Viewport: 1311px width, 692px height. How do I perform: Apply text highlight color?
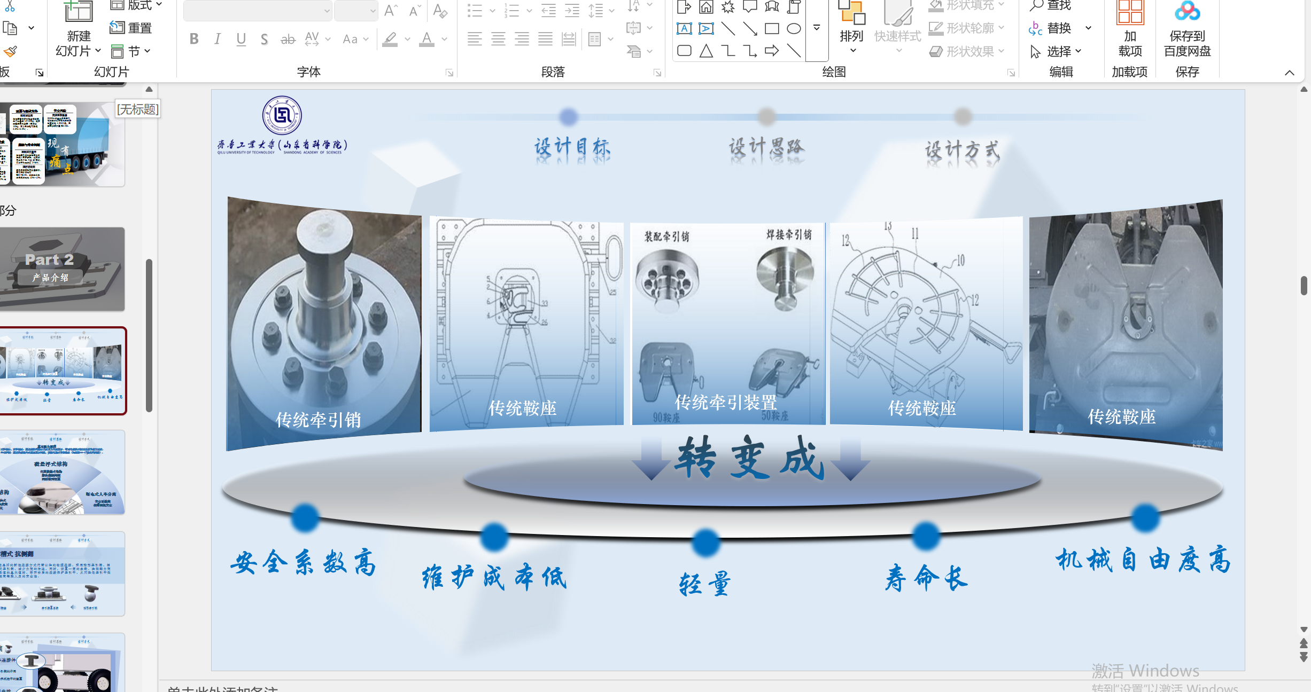tap(390, 39)
